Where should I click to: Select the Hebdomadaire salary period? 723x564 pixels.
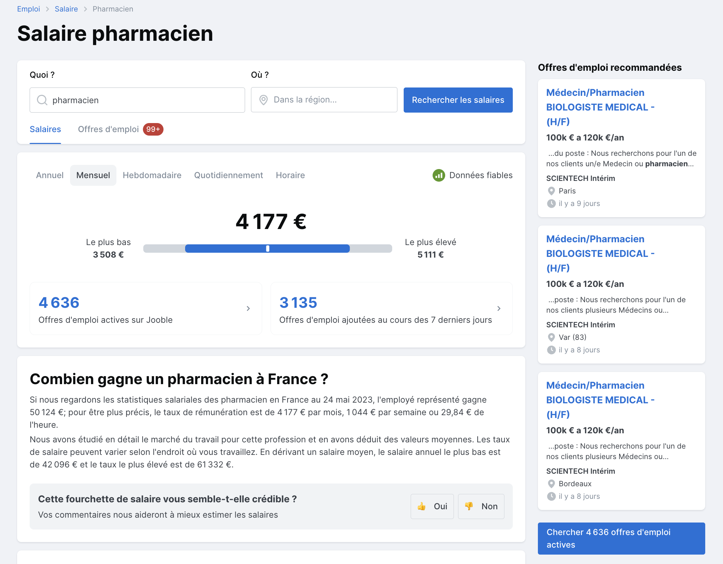(x=152, y=175)
